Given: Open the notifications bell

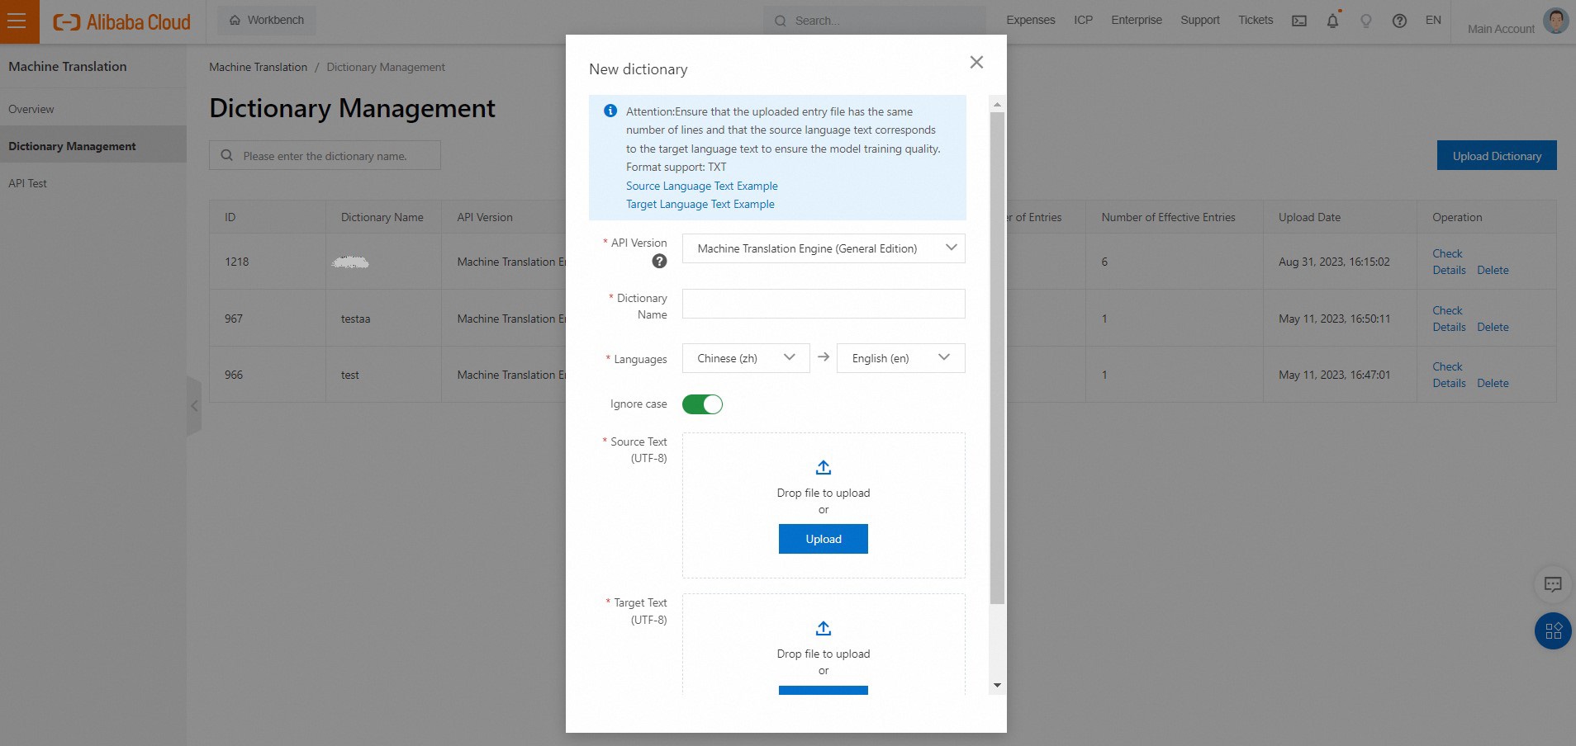Looking at the screenshot, I should tap(1332, 21).
